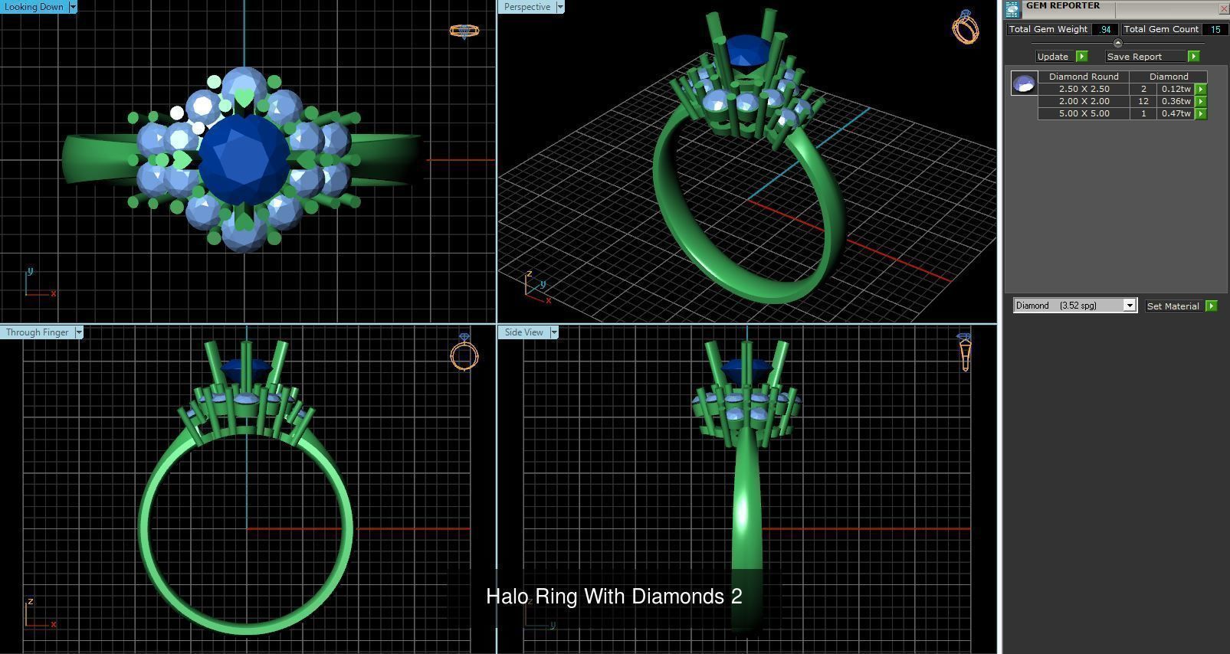Click the Diamond material column header
The image size is (1230, 654).
(x=1169, y=77)
